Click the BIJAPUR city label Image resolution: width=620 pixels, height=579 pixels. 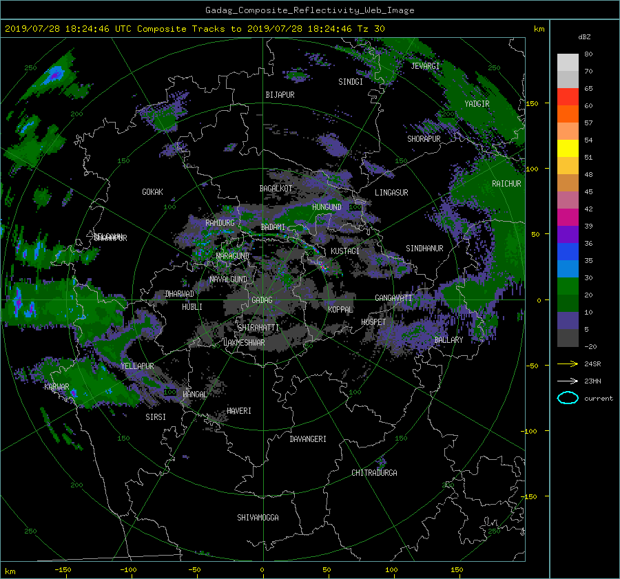point(280,95)
